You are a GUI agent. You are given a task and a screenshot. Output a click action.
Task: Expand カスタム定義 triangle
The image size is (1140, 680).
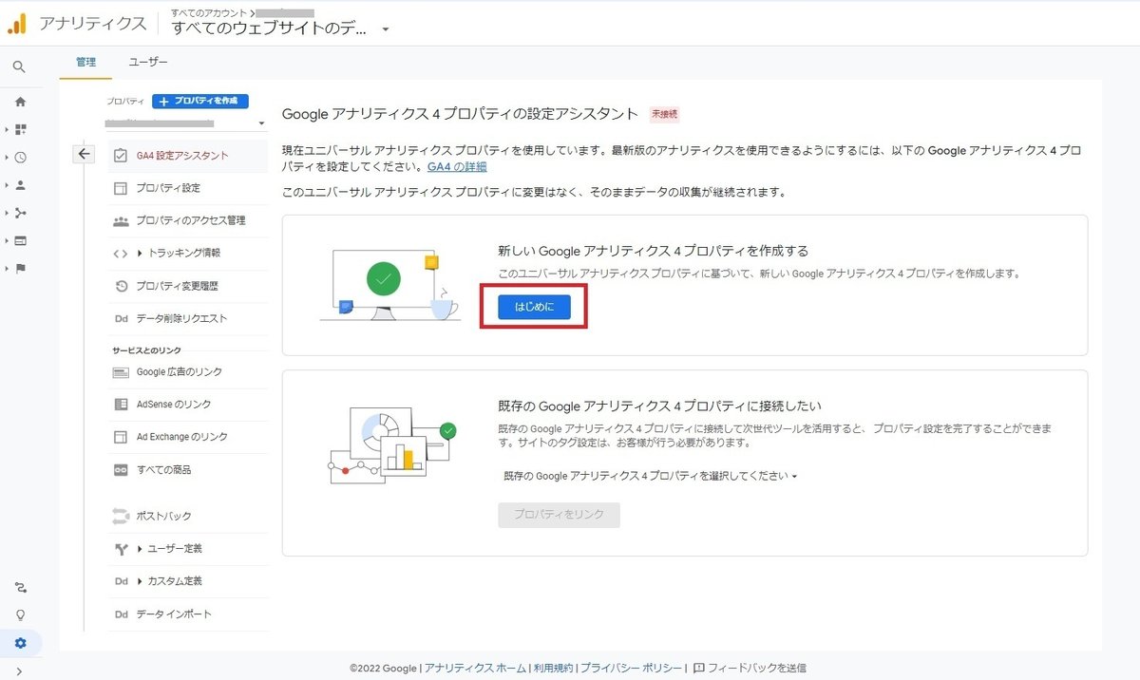(140, 581)
